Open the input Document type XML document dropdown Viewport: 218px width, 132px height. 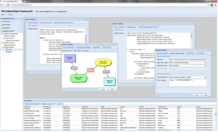(x=205, y=66)
